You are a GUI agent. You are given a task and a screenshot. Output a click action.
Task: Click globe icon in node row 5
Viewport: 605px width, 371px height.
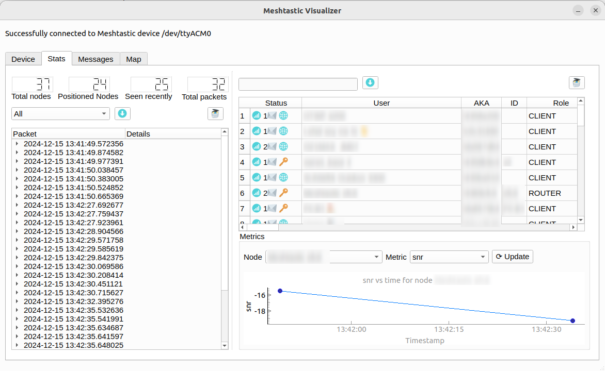[283, 177]
